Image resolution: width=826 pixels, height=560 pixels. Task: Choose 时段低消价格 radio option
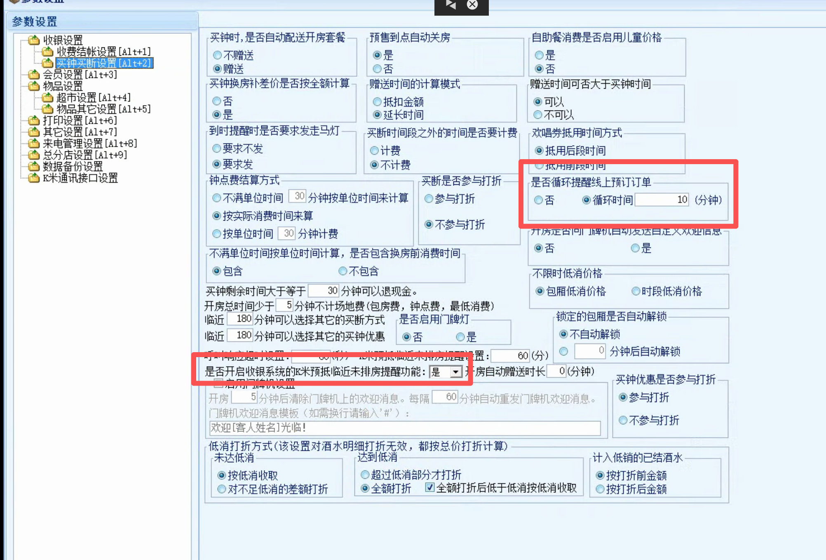636,292
